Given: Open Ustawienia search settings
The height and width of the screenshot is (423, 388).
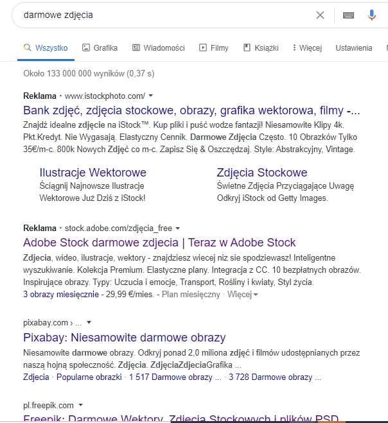Looking at the screenshot, I should [353, 47].
